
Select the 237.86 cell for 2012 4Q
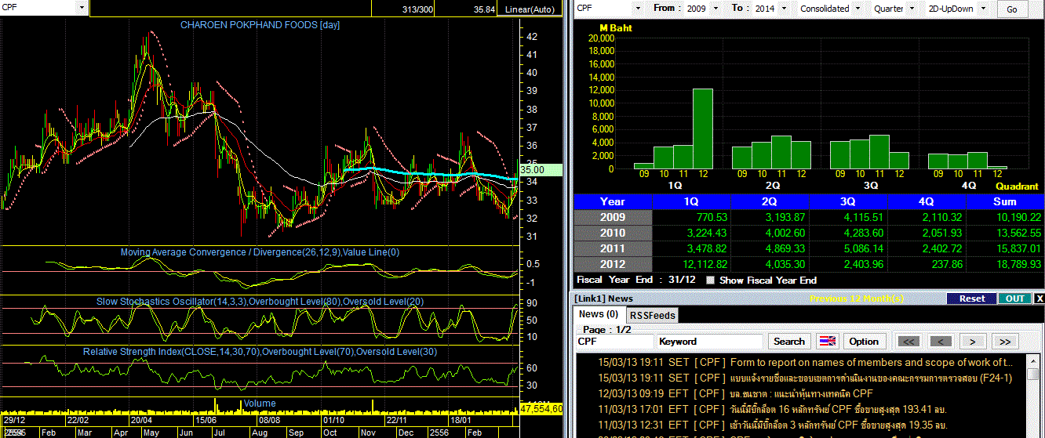tap(927, 264)
